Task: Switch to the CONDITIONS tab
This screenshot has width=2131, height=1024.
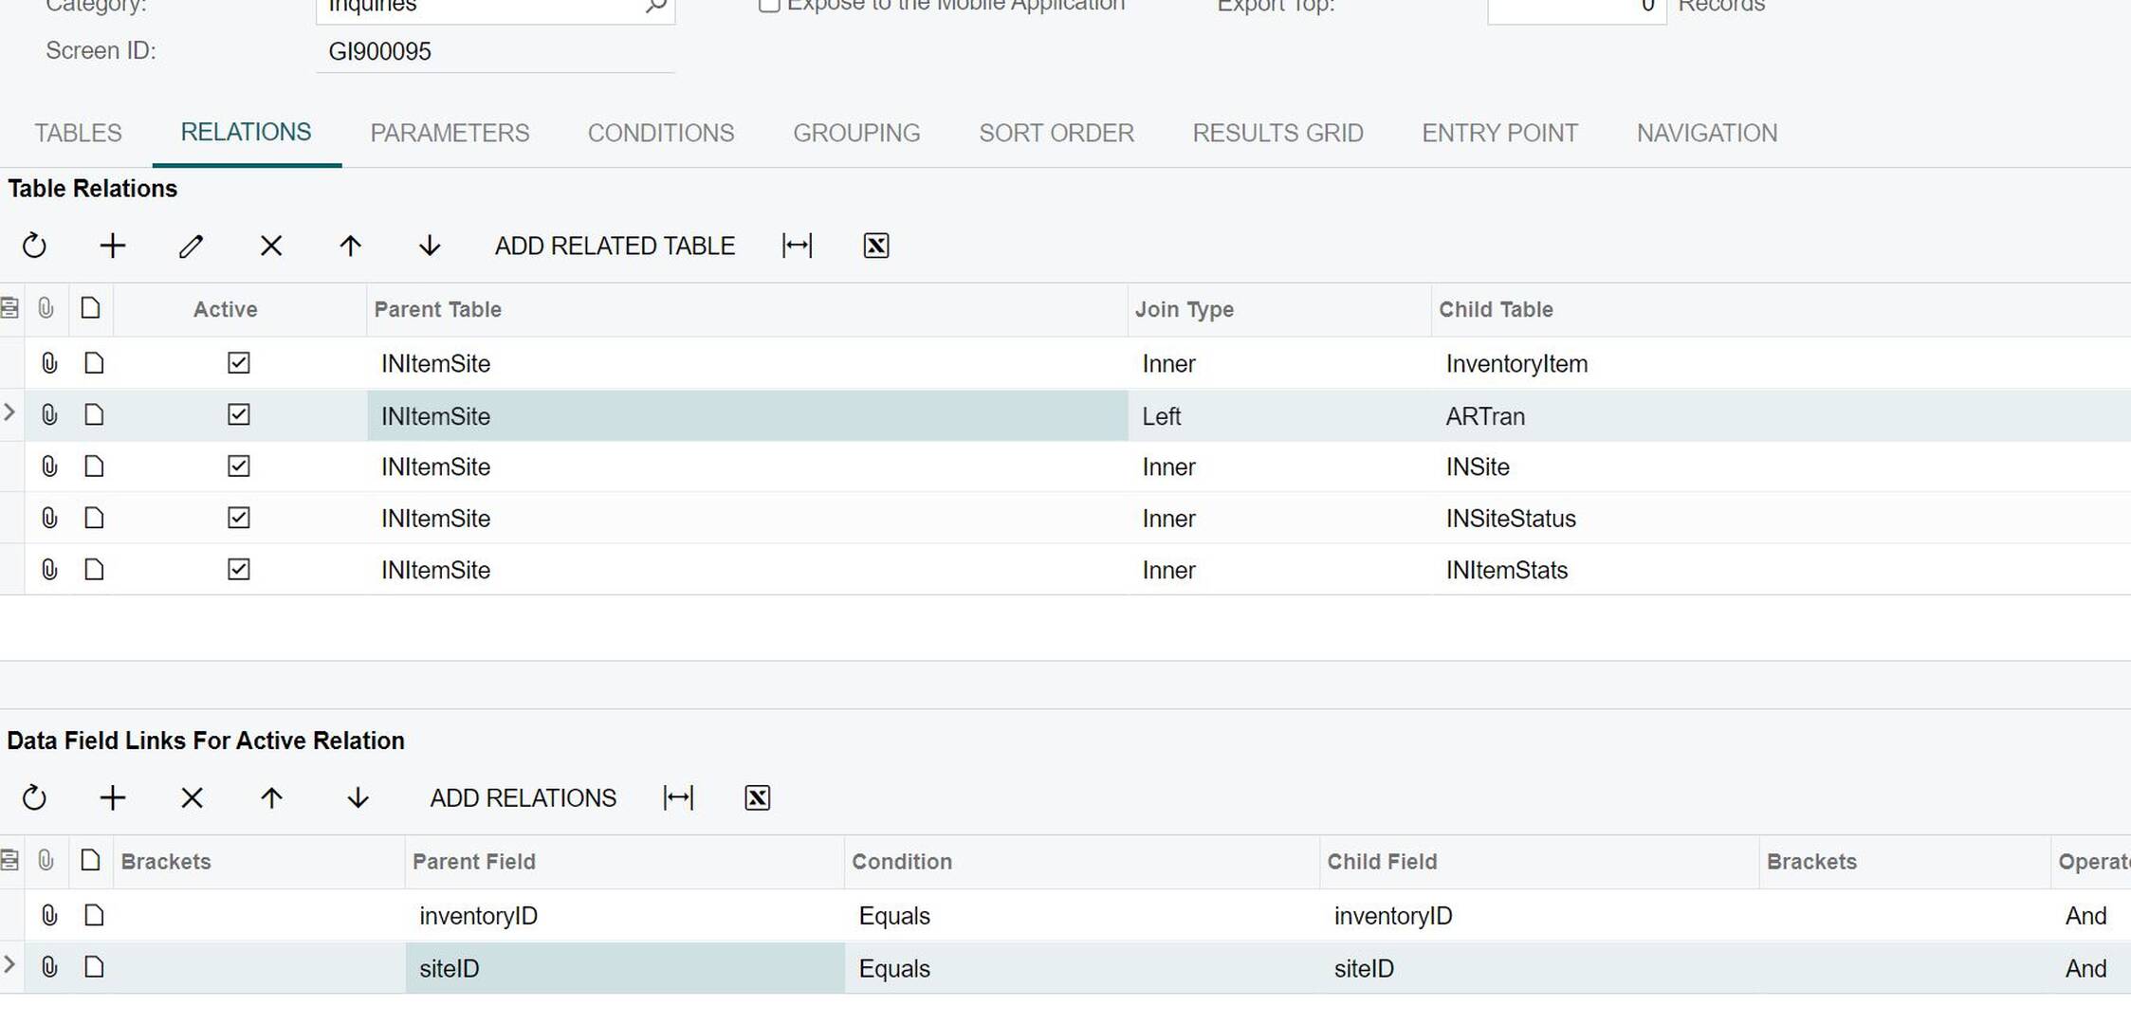Action: point(660,133)
